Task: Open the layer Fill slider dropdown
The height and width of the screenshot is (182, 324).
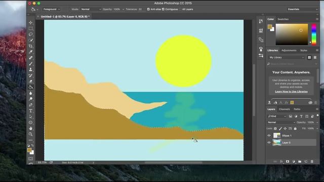Action: pyautogui.click(x=317, y=128)
